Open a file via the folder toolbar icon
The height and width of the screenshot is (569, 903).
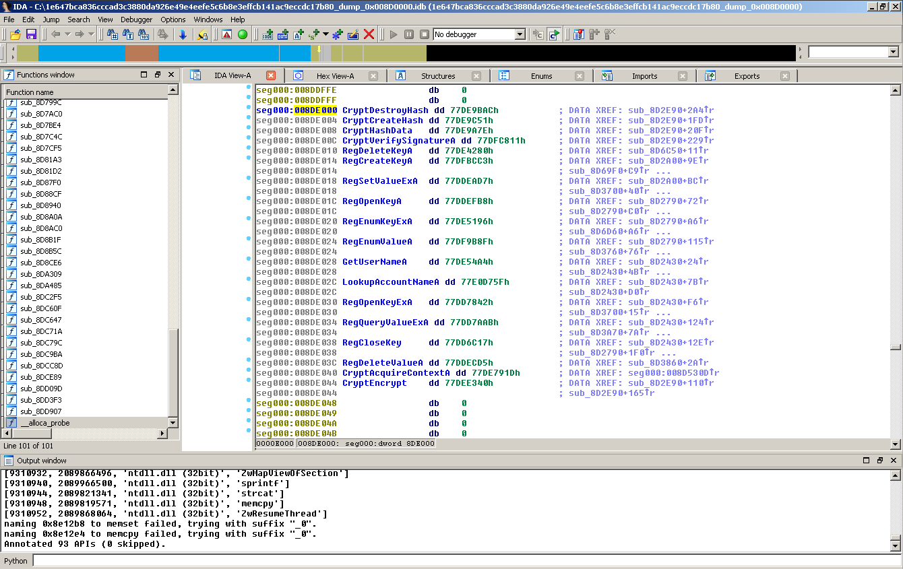(x=15, y=34)
